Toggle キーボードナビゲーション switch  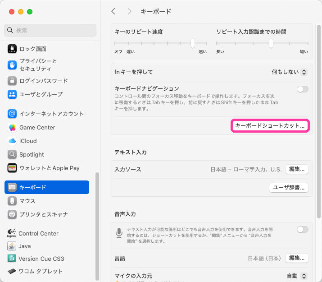pyautogui.click(x=303, y=89)
